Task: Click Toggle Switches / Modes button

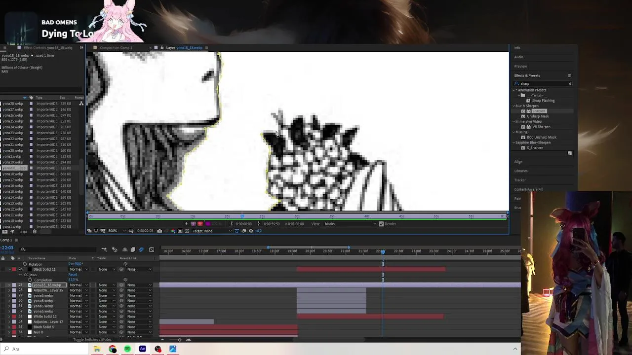Action: pyautogui.click(x=92, y=340)
